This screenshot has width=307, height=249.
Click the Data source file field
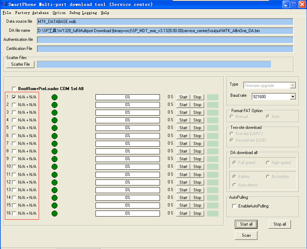pos(165,22)
